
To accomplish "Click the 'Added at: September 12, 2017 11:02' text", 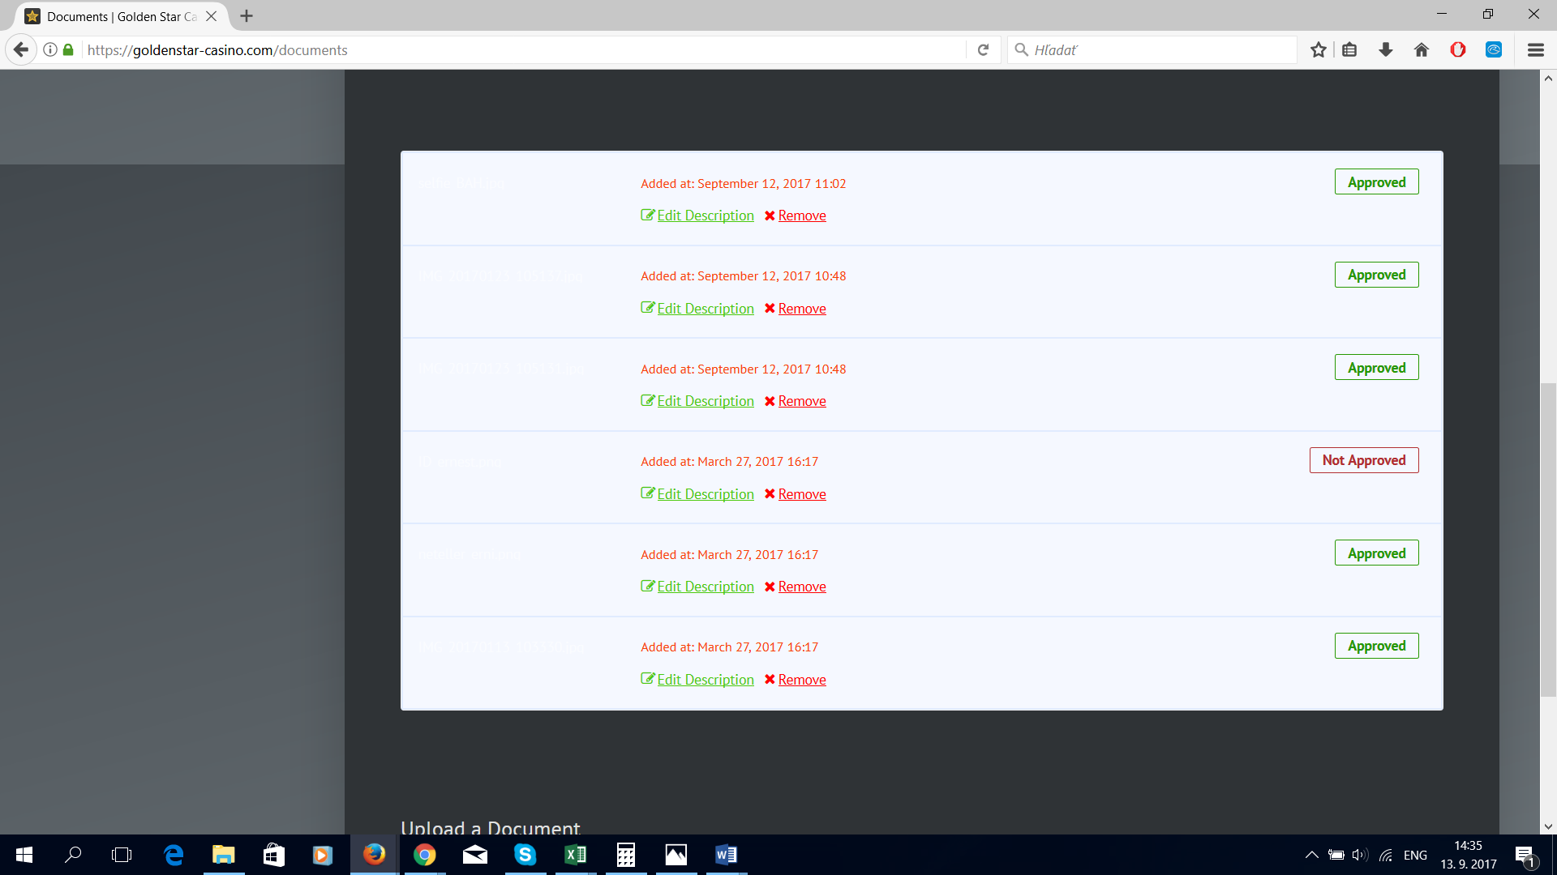I will (744, 184).
